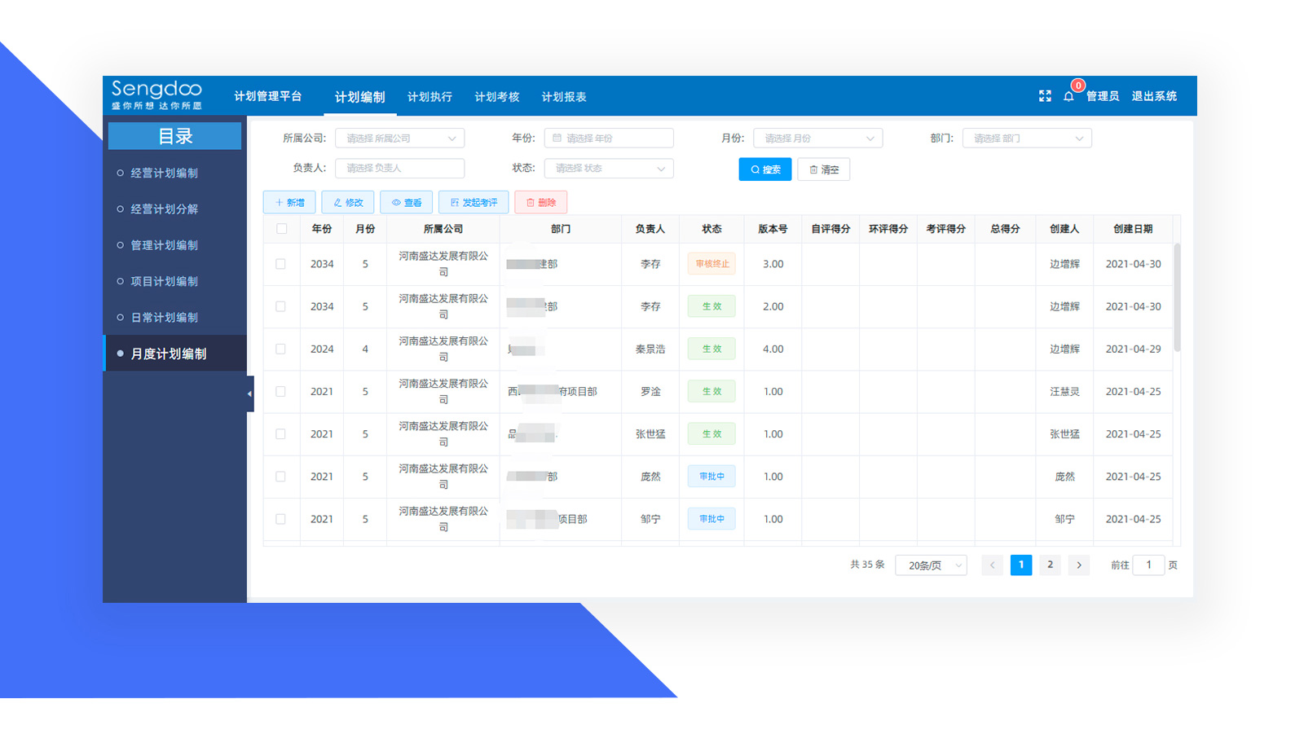Toggle the select-all checkbox in table header
1304x743 pixels.
(x=281, y=229)
